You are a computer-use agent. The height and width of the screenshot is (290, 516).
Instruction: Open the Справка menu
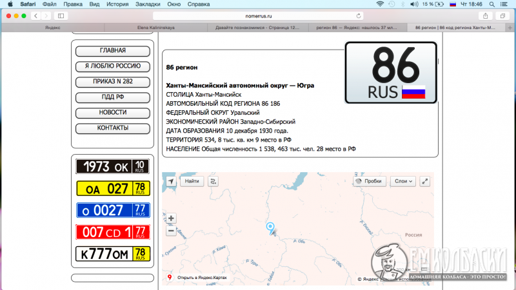[199, 5]
